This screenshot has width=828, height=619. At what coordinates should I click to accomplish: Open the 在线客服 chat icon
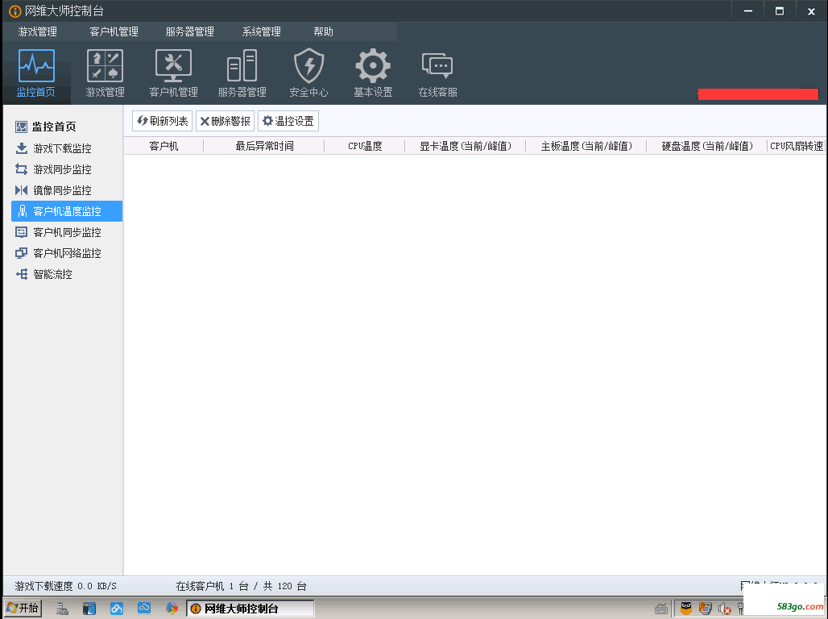point(437,73)
